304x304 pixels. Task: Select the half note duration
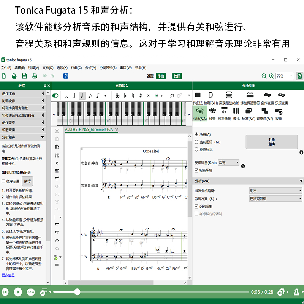point(74,96)
